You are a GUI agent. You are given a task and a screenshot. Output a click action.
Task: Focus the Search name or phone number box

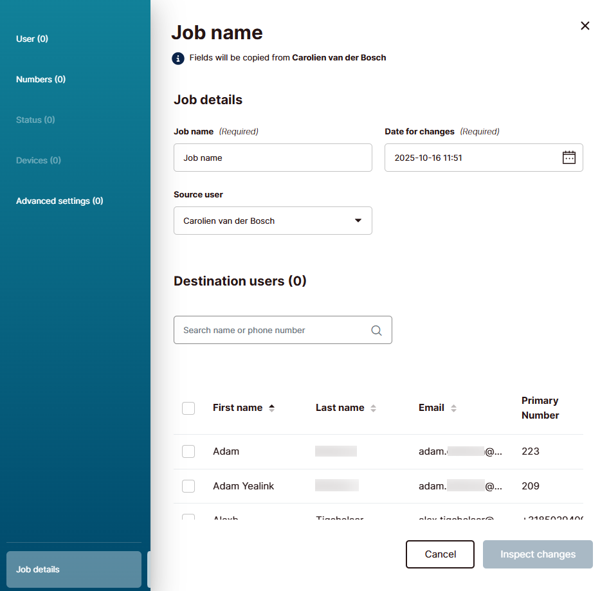pos(273,331)
